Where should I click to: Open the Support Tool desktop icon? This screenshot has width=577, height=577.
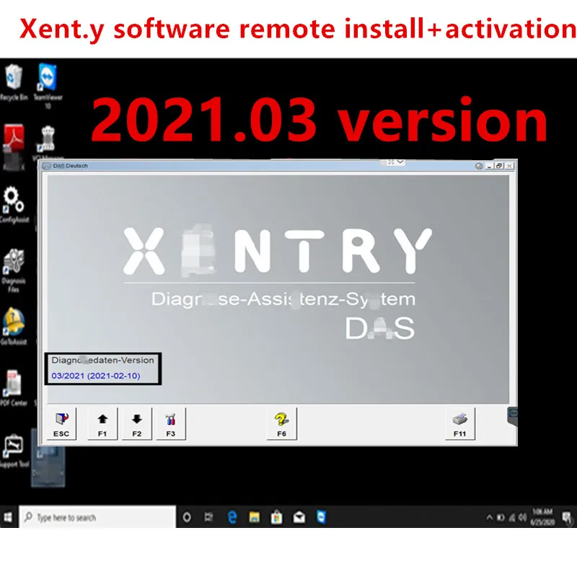(x=14, y=451)
